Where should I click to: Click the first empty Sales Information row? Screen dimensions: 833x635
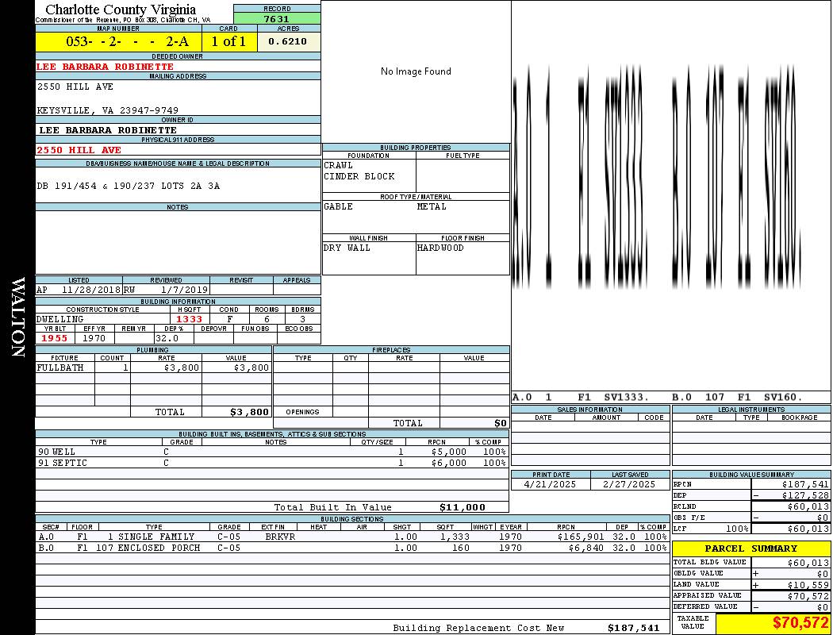tap(590, 426)
